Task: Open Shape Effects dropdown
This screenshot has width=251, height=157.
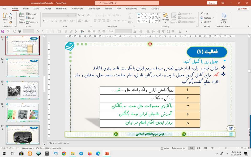Action: 187,22
